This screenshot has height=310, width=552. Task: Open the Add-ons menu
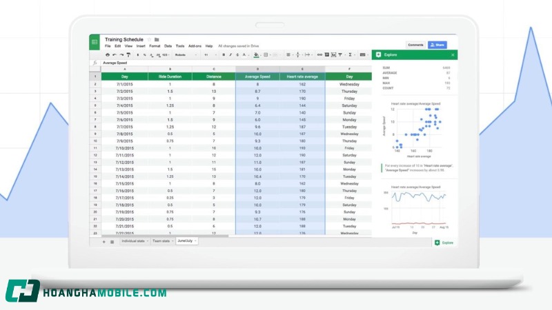coord(195,46)
